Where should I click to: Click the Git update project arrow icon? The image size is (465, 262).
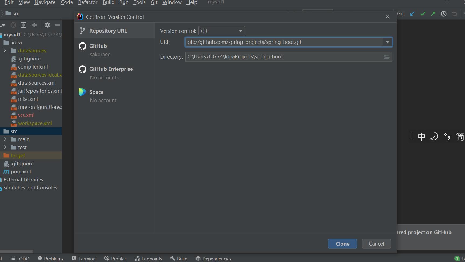pyautogui.click(x=412, y=14)
